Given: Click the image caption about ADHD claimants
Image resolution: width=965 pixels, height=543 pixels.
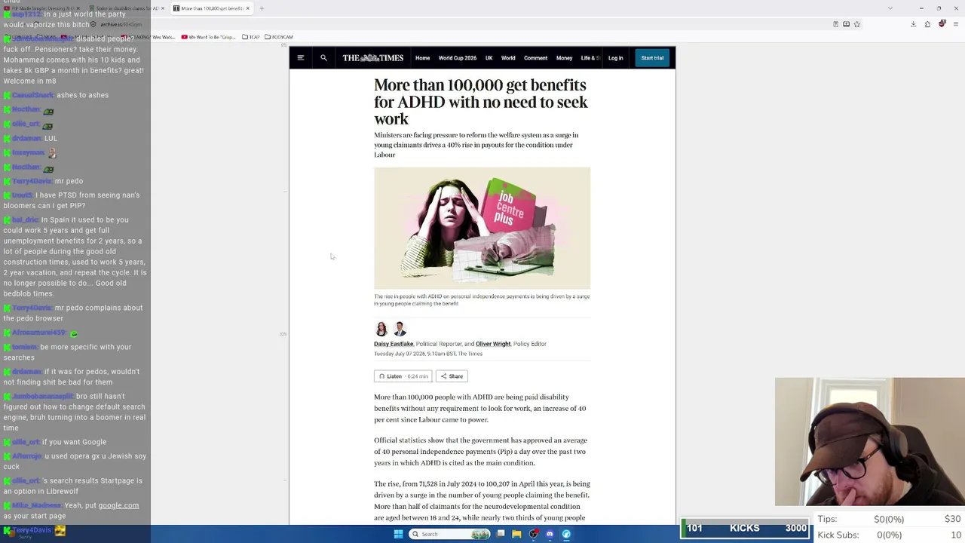Looking at the screenshot, I should (x=482, y=299).
